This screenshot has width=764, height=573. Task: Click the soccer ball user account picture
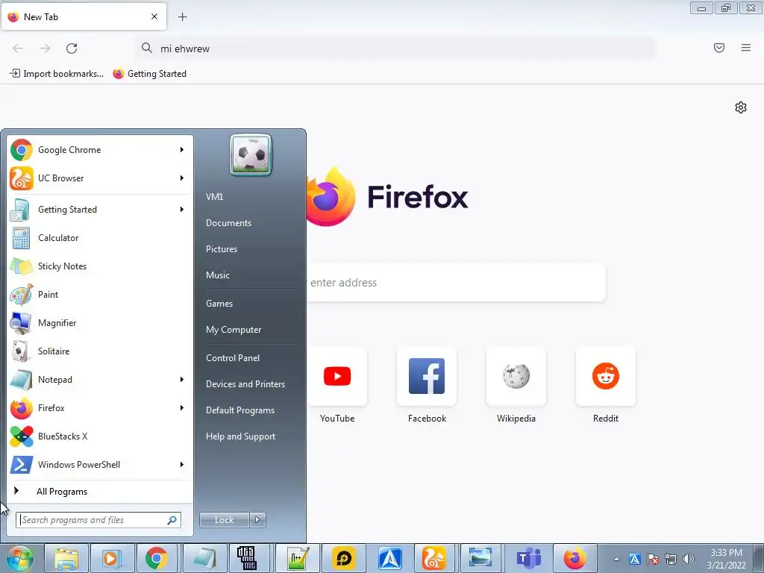(251, 155)
